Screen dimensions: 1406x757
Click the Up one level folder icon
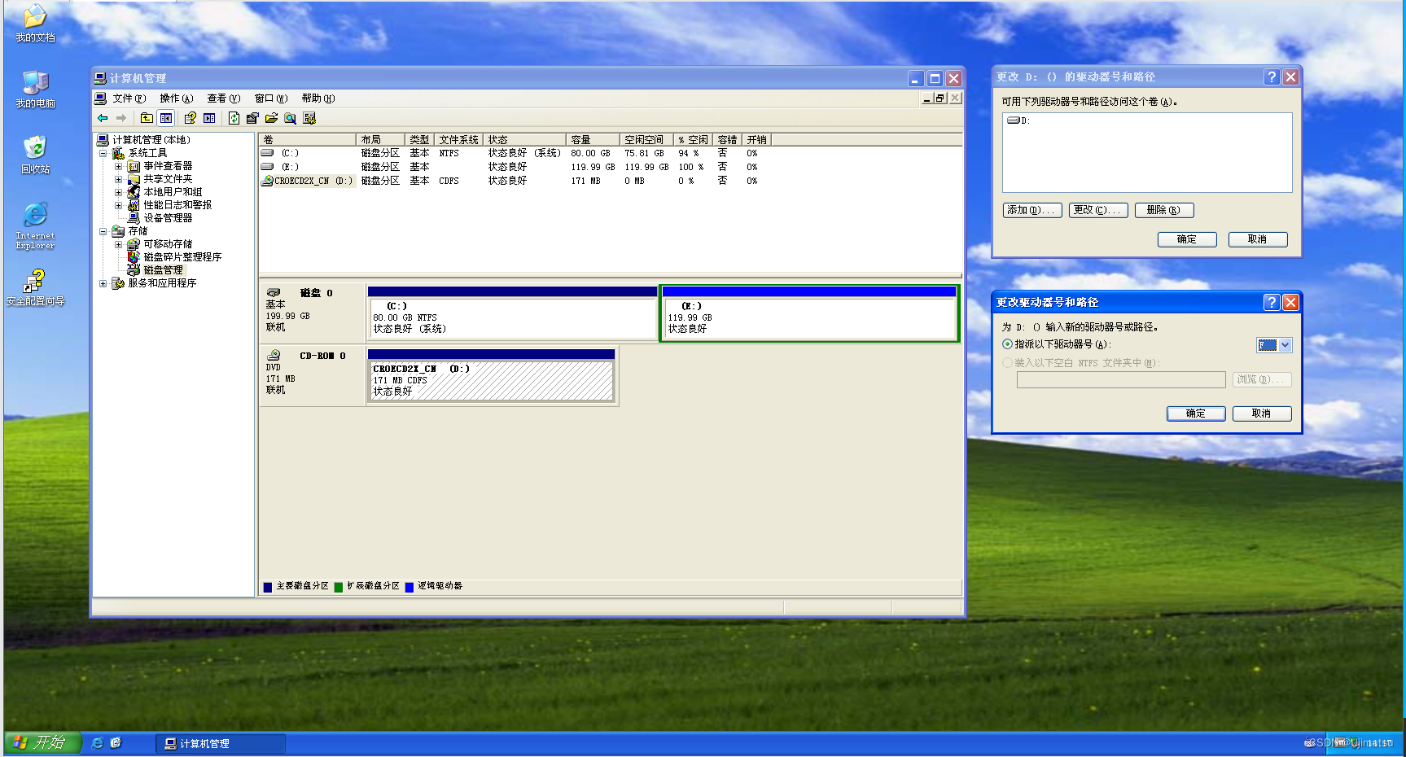(147, 118)
